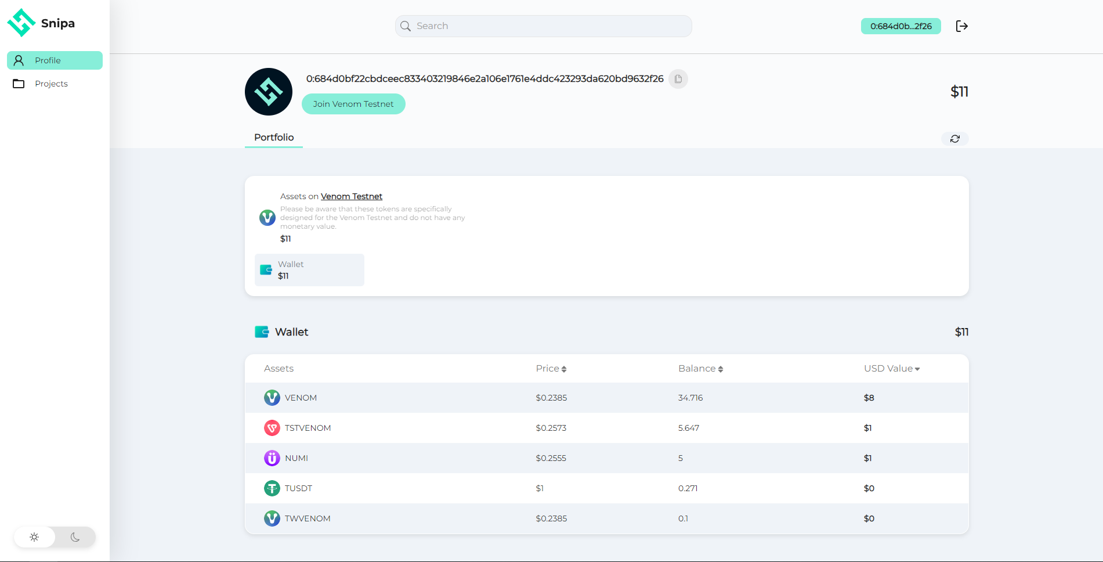The height and width of the screenshot is (562, 1103).
Task: Click the Wallet section heading
Action: point(292,332)
